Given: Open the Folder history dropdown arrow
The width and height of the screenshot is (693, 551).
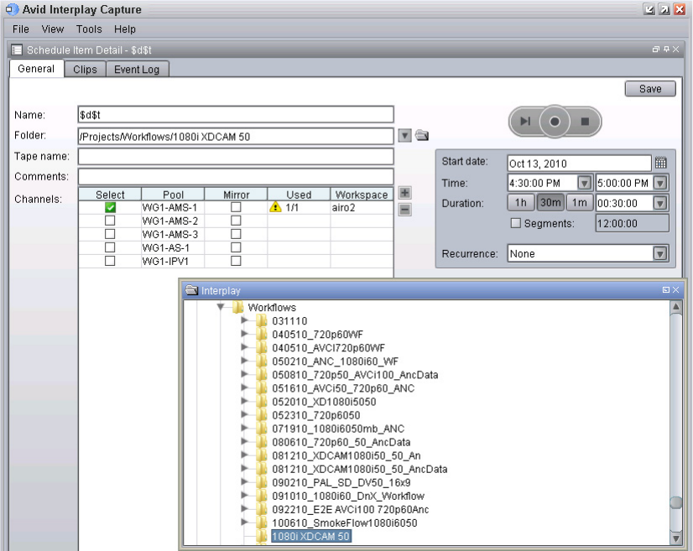Looking at the screenshot, I should pyautogui.click(x=404, y=135).
